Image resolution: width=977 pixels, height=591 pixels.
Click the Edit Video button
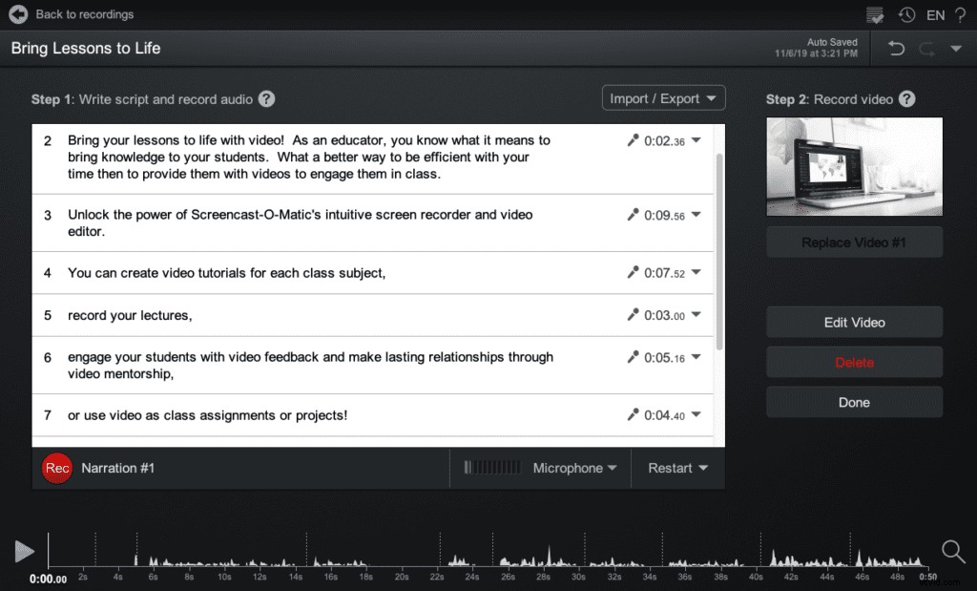pos(853,322)
